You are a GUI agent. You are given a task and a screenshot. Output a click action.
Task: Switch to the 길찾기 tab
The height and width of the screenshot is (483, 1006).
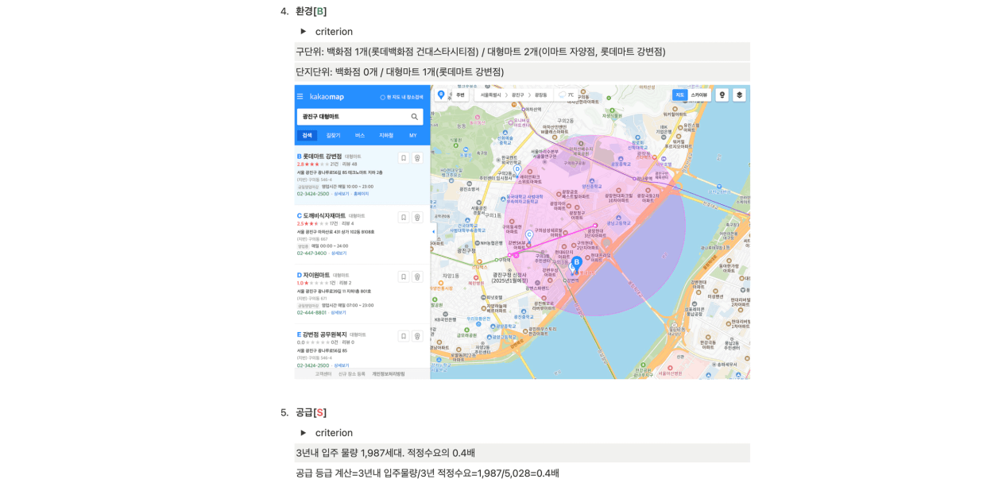point(333,136)
